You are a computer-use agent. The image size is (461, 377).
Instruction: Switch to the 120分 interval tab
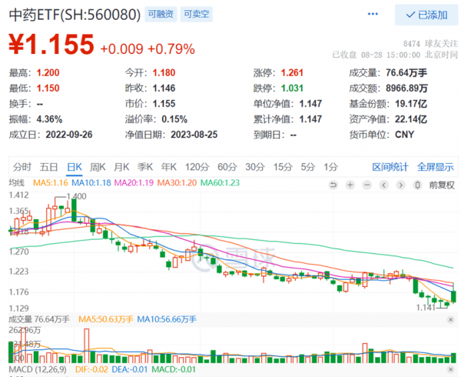pyautogui.click(x=197, y=167)
